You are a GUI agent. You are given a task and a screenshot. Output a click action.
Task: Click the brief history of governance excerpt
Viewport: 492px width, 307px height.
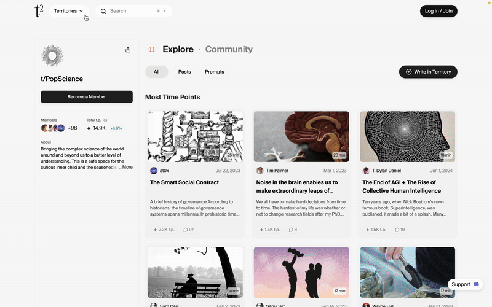tap(194, 208)
